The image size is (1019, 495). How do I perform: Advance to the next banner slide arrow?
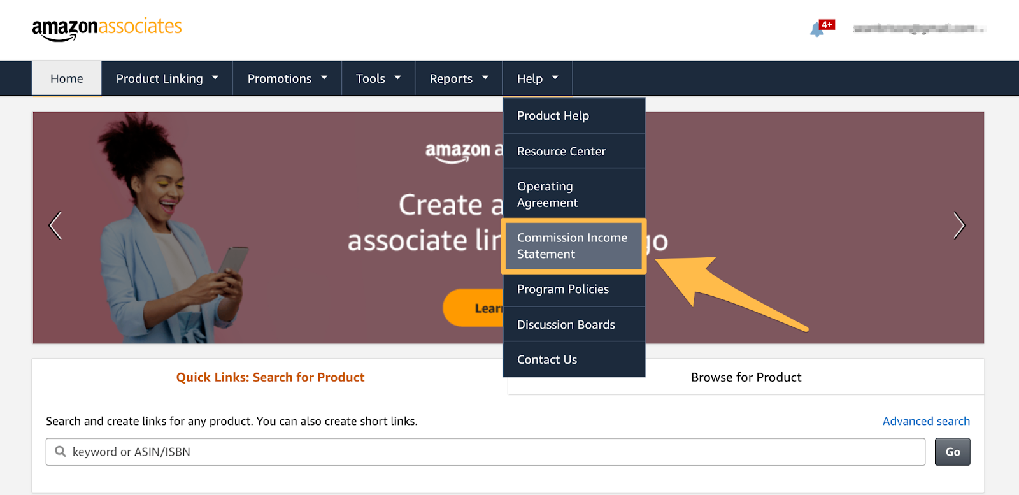tap(959, 226)
